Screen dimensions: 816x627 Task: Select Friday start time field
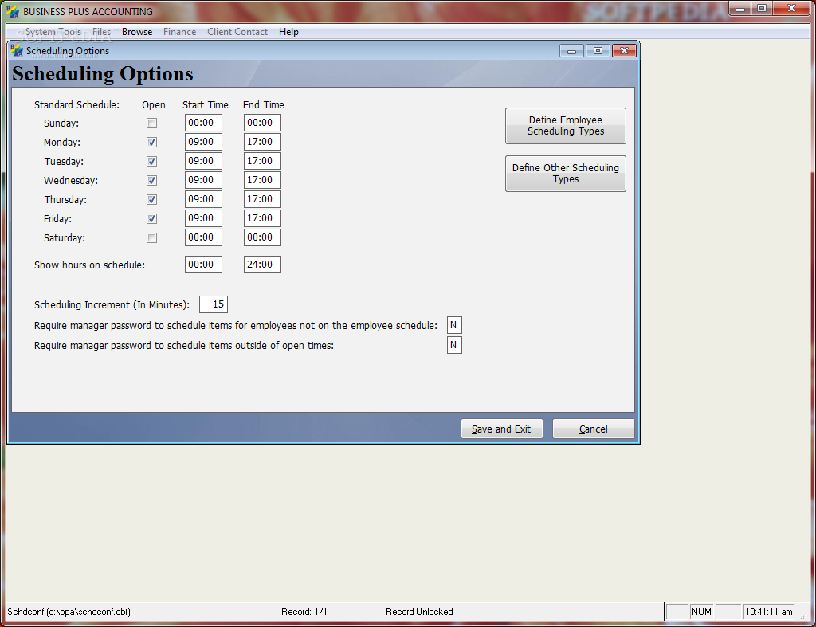tap(203, 218)
